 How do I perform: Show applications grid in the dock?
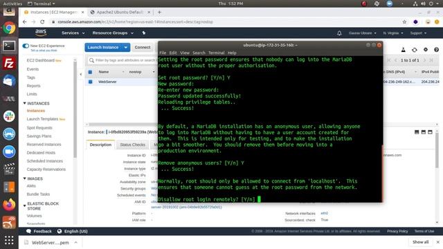click(9, 240)
